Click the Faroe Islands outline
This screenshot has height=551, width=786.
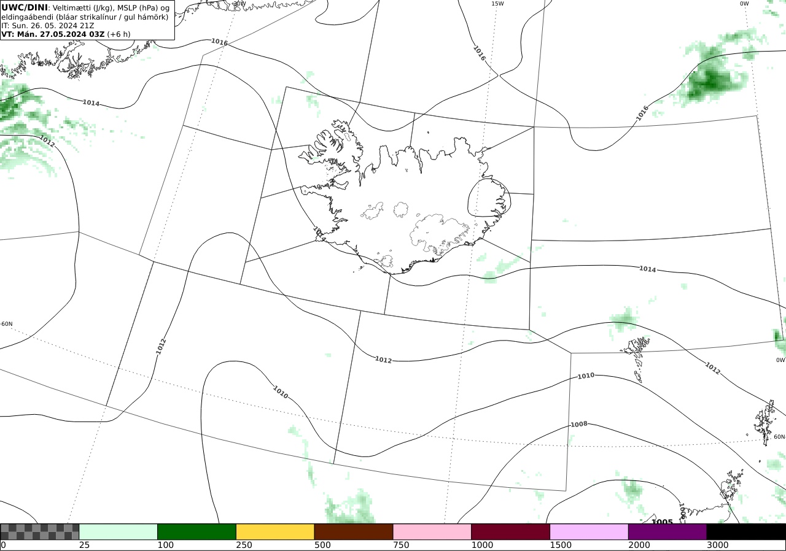tap(637, 359)
